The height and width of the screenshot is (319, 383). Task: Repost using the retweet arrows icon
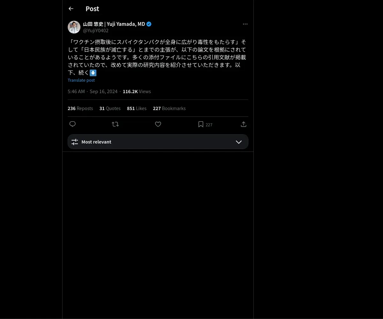pos(115,124)
